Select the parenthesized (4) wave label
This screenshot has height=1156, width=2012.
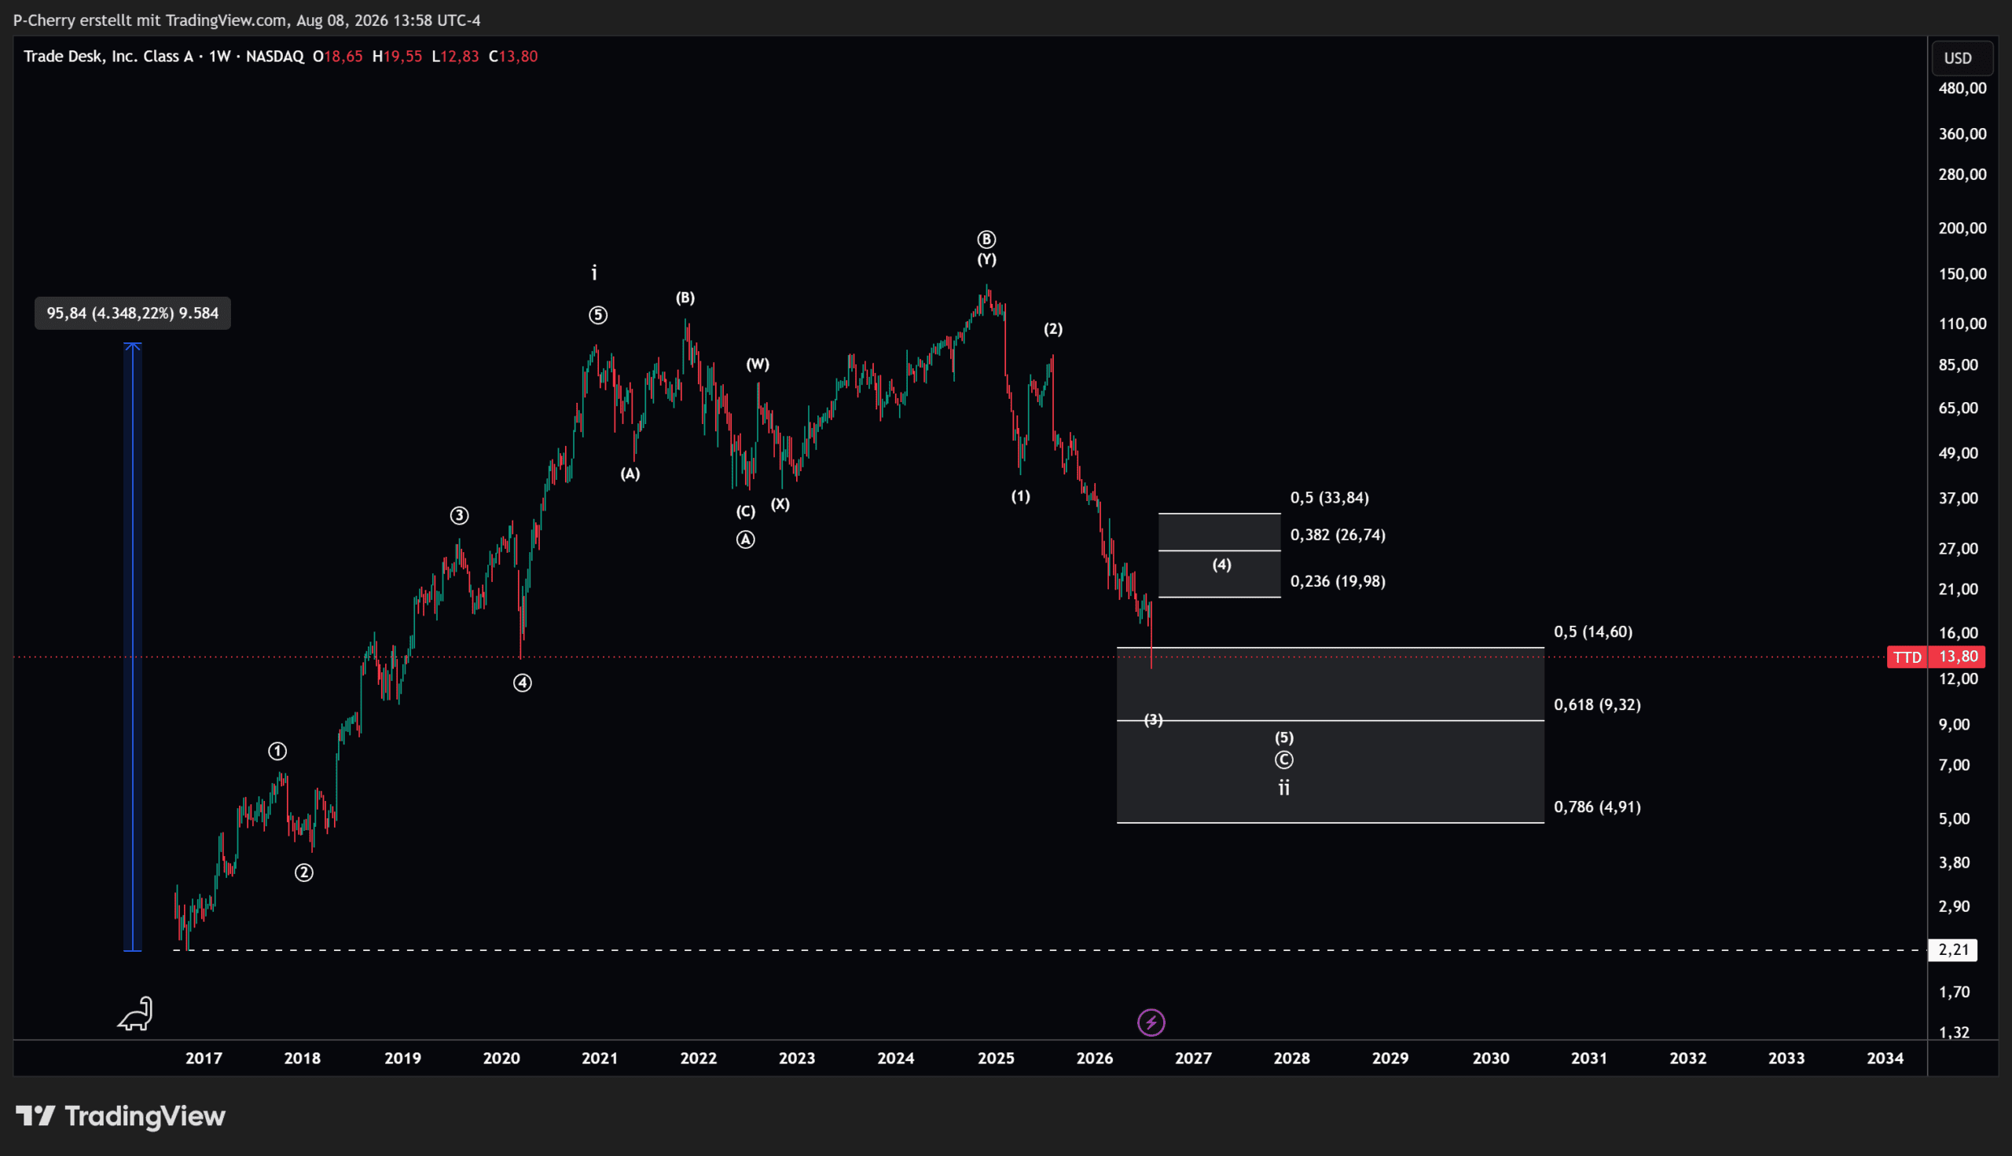(x=1221, y=565)
